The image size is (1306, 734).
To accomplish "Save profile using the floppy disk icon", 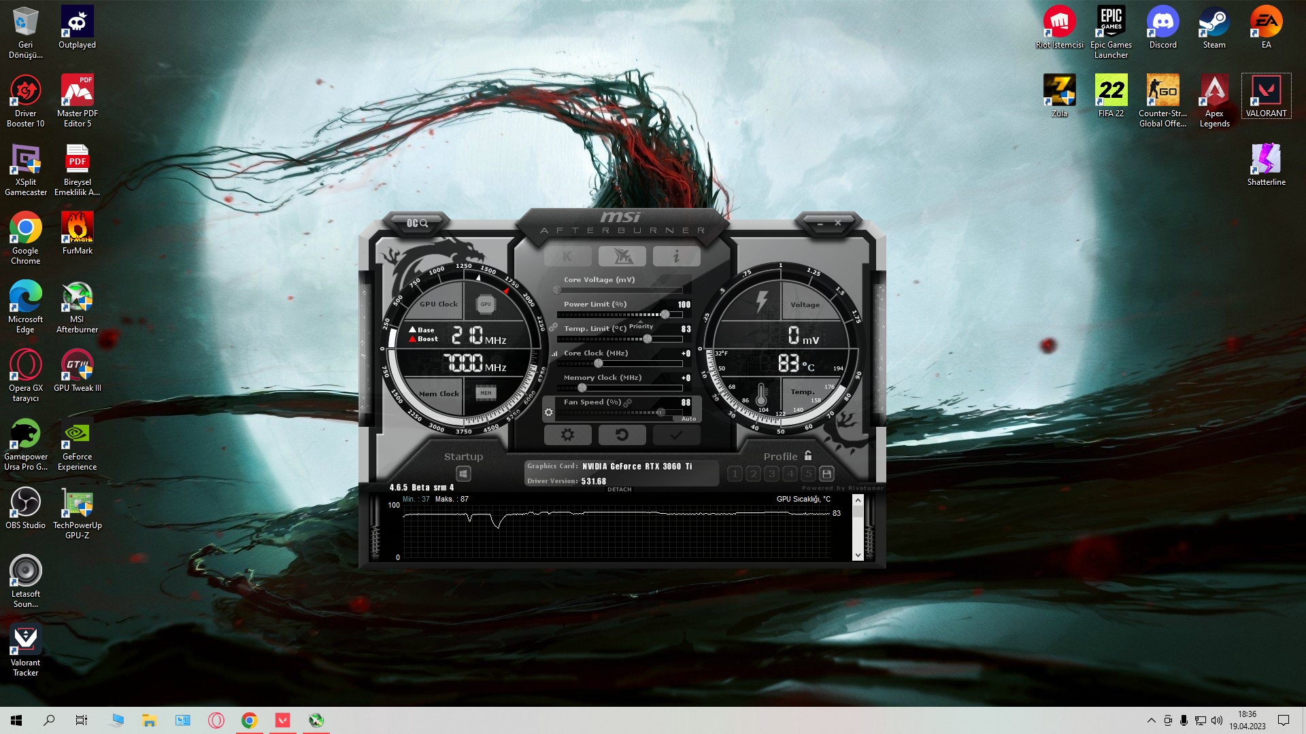I will point(826,474).
